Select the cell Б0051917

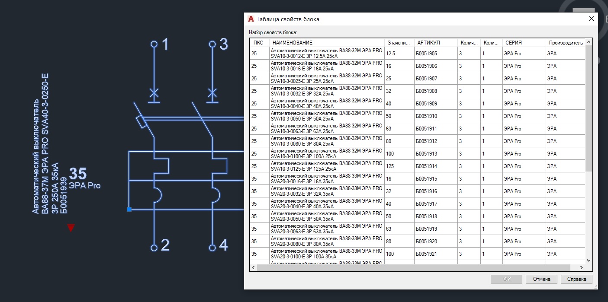point(436,204)
